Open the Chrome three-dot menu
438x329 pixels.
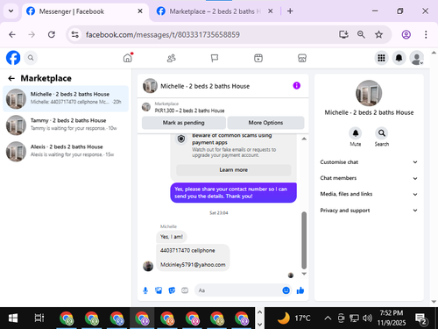pos(426,34)
